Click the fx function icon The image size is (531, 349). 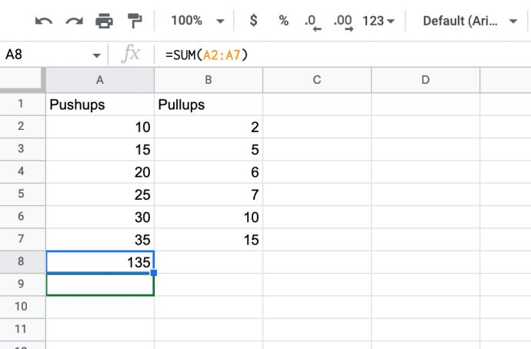132,55
